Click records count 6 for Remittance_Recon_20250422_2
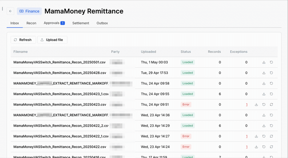The image size is (288, 158). pos(220,126)
